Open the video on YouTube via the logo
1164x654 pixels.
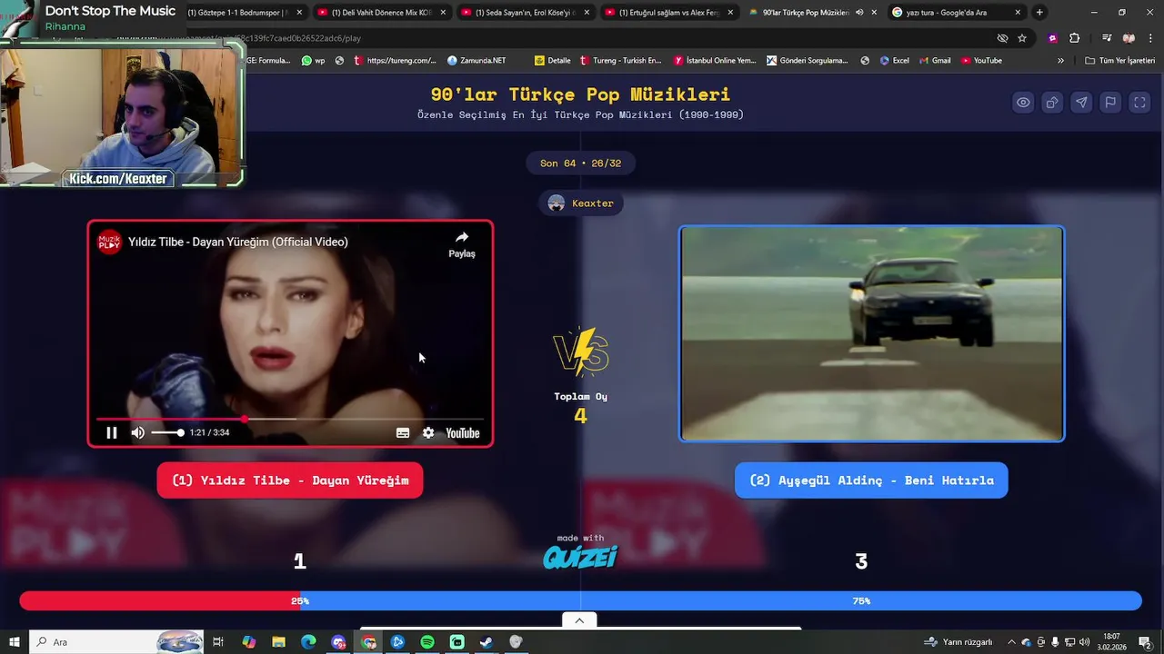[462, 433]
